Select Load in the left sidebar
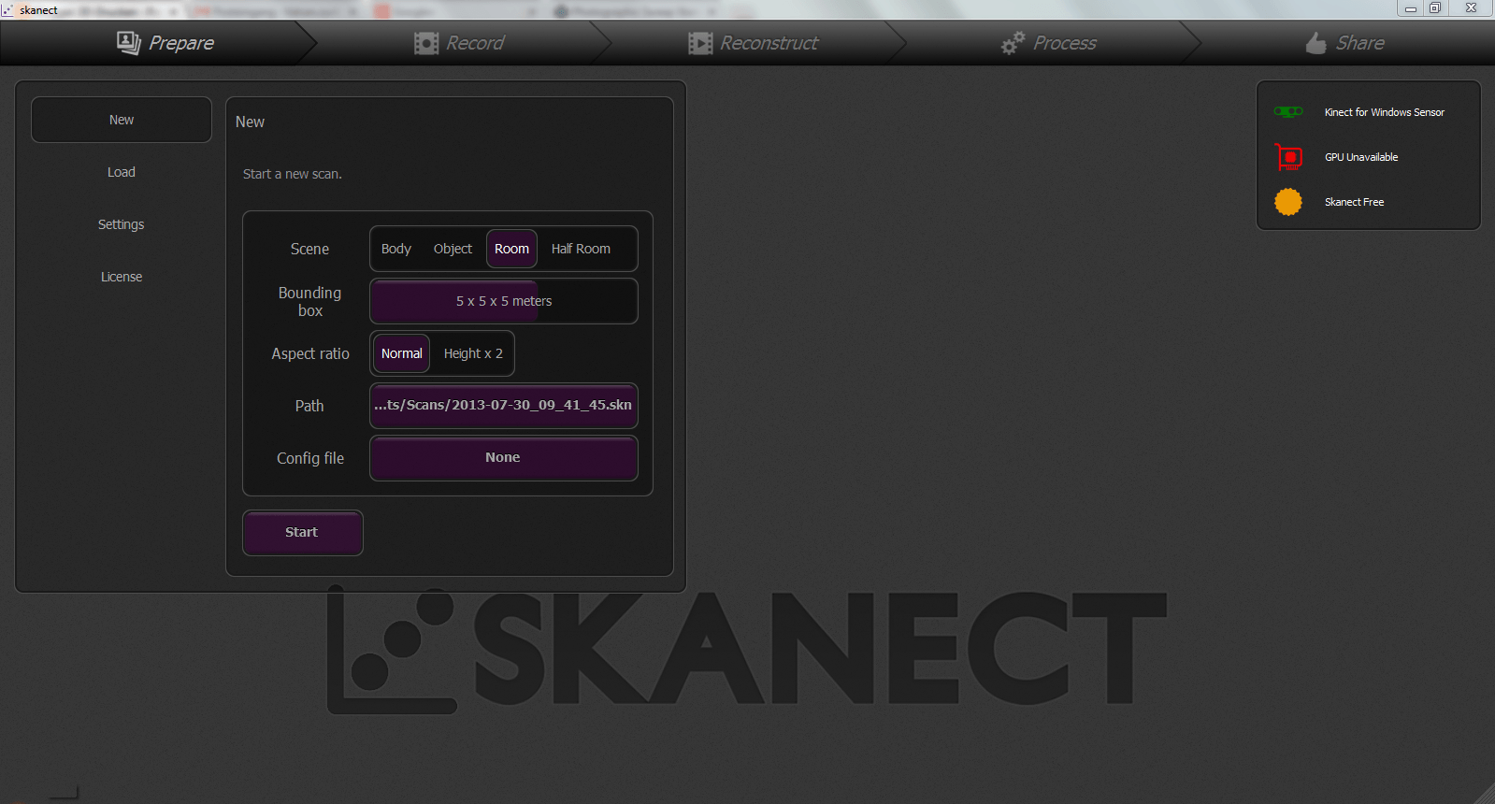Screen dimensions: 1495x804 click(122, 172)
